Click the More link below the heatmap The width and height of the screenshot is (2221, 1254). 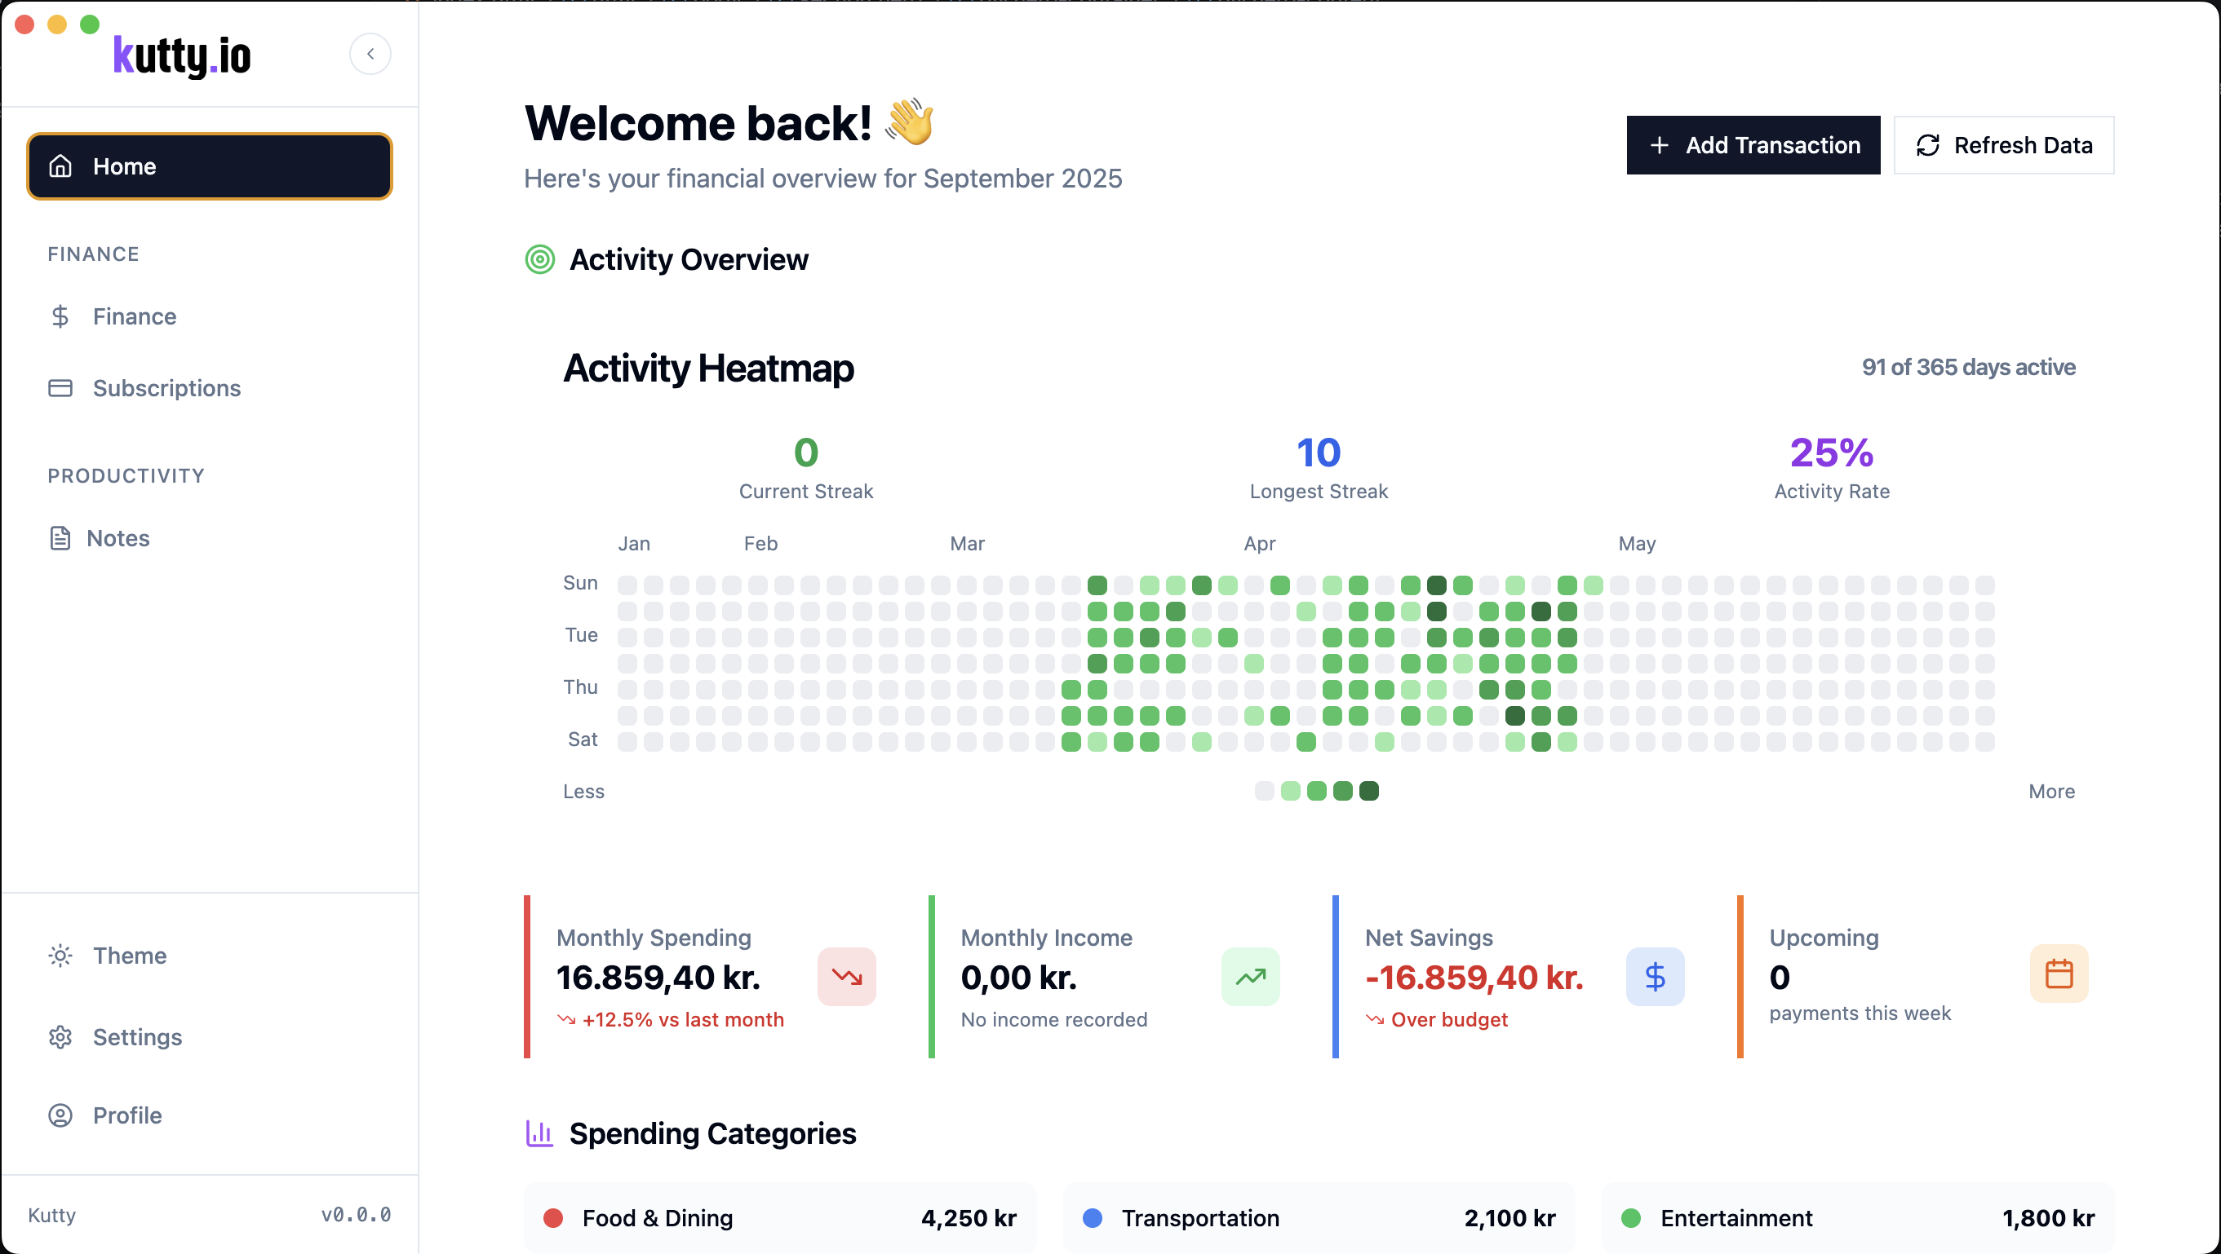pyautogui.click(x=2052, y=791)
